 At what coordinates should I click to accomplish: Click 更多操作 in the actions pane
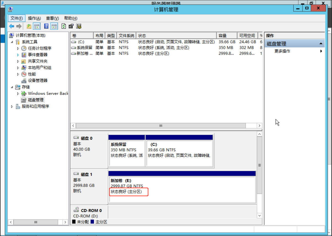point(282,51)
